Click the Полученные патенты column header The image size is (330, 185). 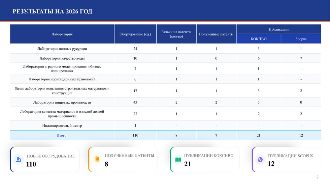pos(216,34)
